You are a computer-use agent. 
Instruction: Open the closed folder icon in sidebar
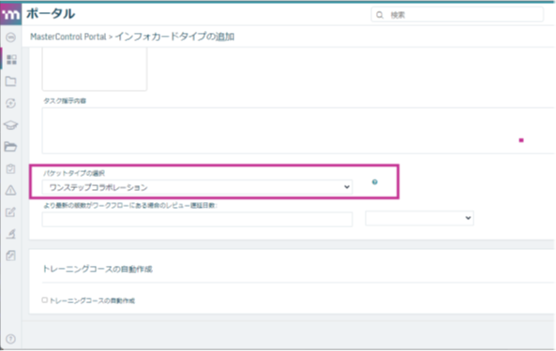pyautogui.click(x=10, y=81)
